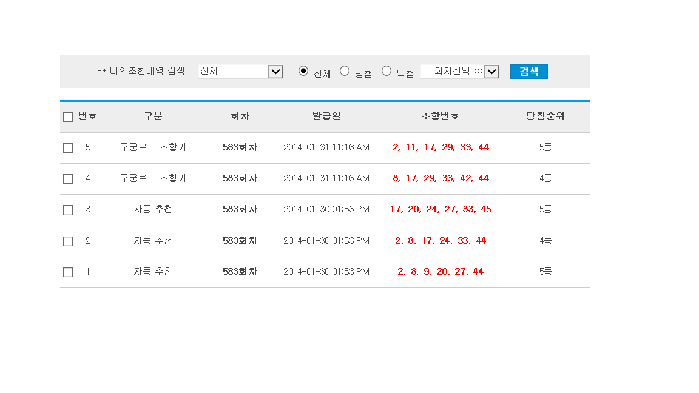Click the 조합번호 column header
This screenshot has height=393, width=699.
pyautogui.click(x=440, y=116)
